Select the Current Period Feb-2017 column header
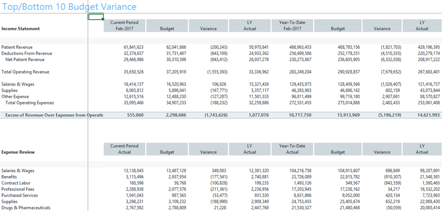This screenshot has width=442, height=211. [124, 26]
